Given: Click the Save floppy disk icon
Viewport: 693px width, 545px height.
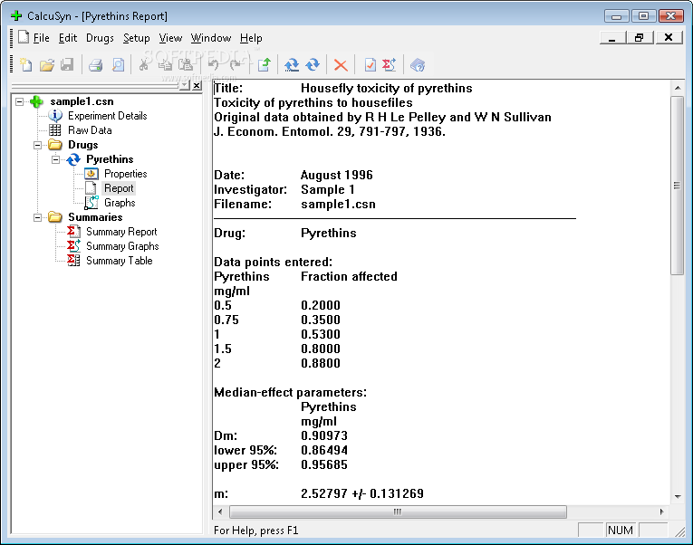Looking at the screenshot, I should [x=67, y=65].
